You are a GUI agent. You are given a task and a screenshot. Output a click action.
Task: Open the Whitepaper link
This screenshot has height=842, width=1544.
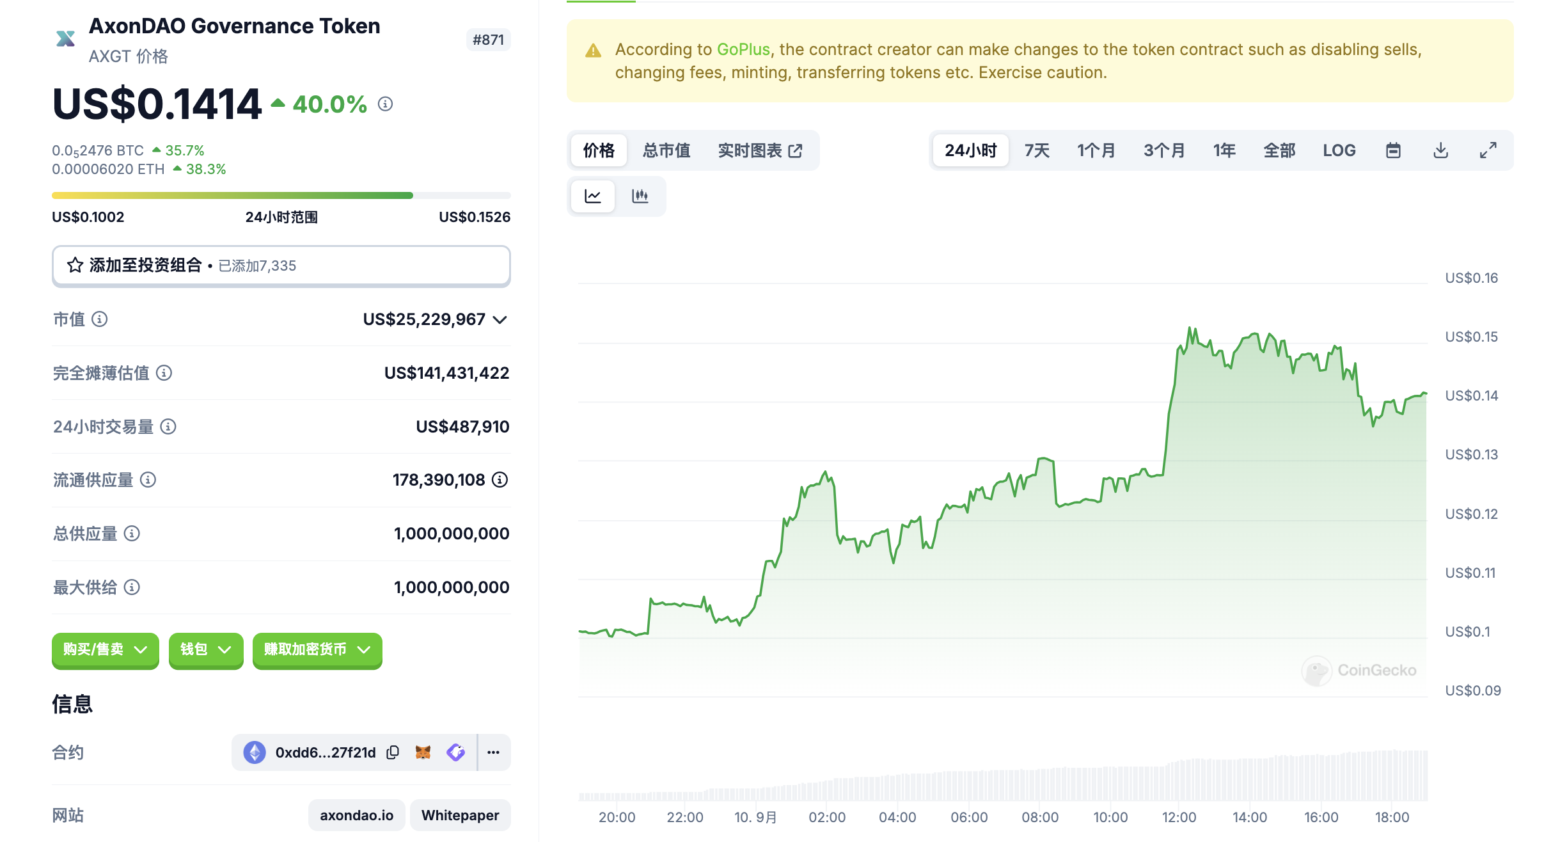[460, 815]
